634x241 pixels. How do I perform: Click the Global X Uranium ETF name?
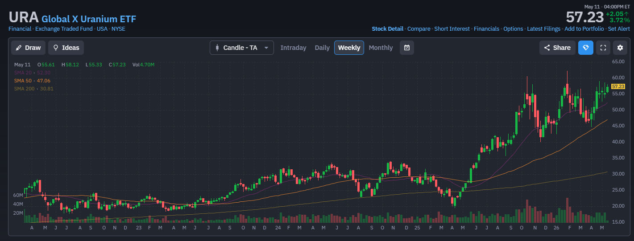[x=89, y=19]
